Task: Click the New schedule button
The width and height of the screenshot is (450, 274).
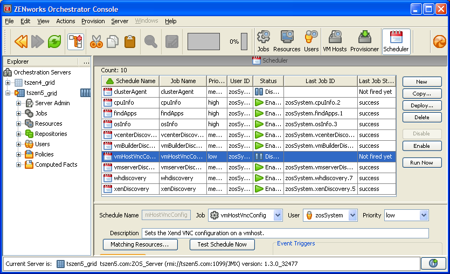Action: (422, 81)
